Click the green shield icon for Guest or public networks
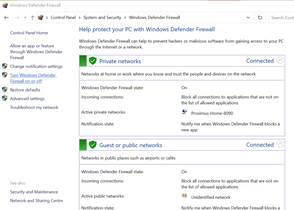Image resolution: width=294 pixels, height=210 pixels. [x=93, y=145]
